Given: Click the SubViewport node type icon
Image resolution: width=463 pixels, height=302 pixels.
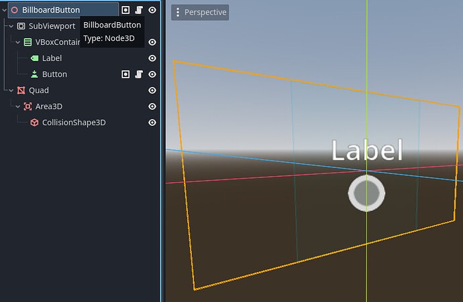Looking at the screenshot, I should pos(21,26).
